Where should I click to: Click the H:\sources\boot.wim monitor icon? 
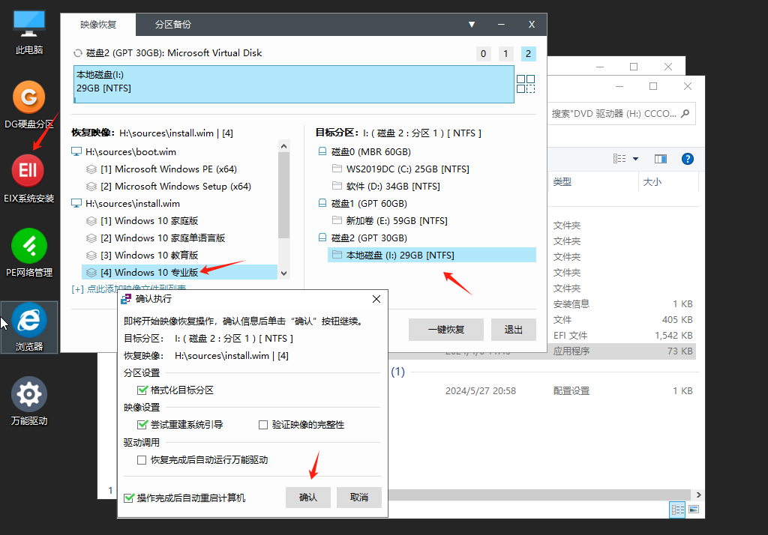pos(76,152)
